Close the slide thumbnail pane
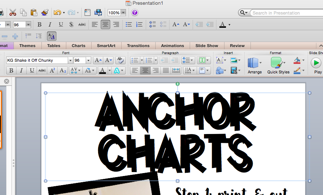The image size is (323, 195). 7,81
